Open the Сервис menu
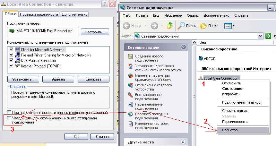Image resolution: width=276 pixels, height=146 pixels. click(x=193, y=15)
